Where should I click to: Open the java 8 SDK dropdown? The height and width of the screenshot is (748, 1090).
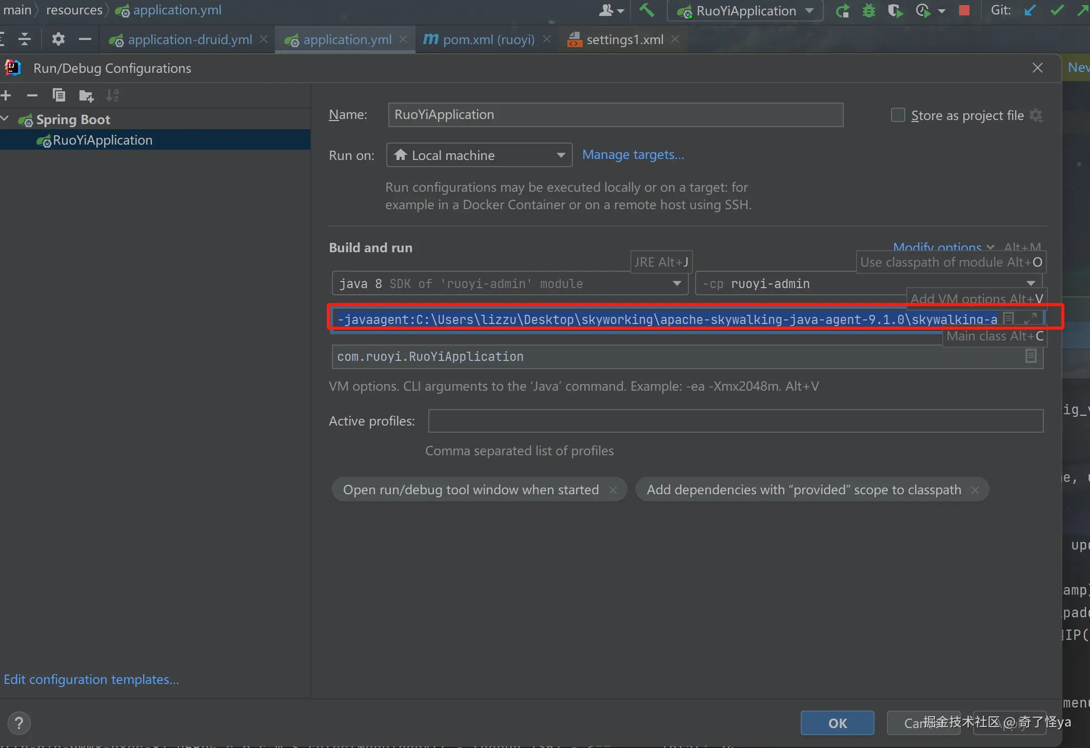(x=510, y=284)
